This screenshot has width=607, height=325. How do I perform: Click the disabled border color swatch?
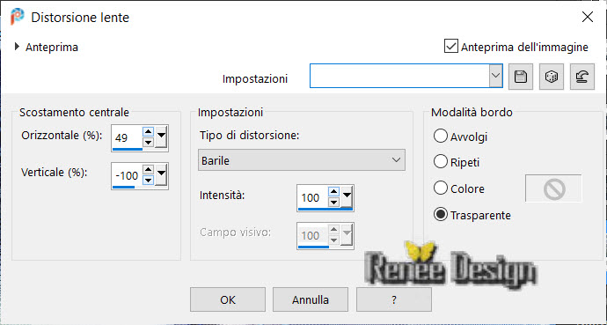(553, 188)
